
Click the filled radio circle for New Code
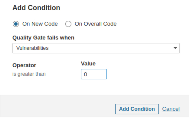point(16,24)
